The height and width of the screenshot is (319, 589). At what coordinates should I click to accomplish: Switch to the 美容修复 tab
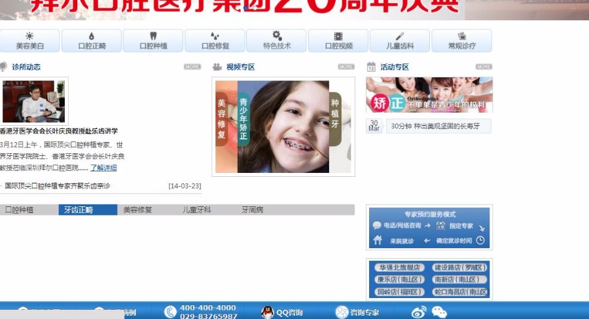click(x=137, y=210)
